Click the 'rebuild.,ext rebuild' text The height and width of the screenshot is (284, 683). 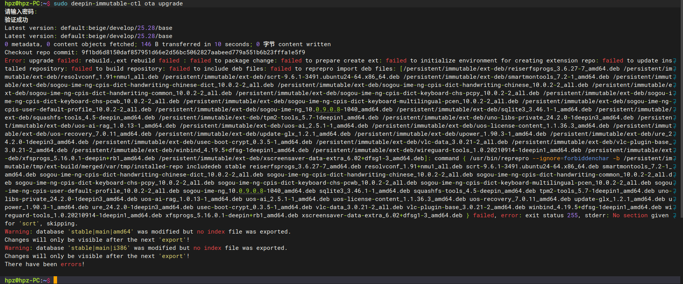coord(120,61)
